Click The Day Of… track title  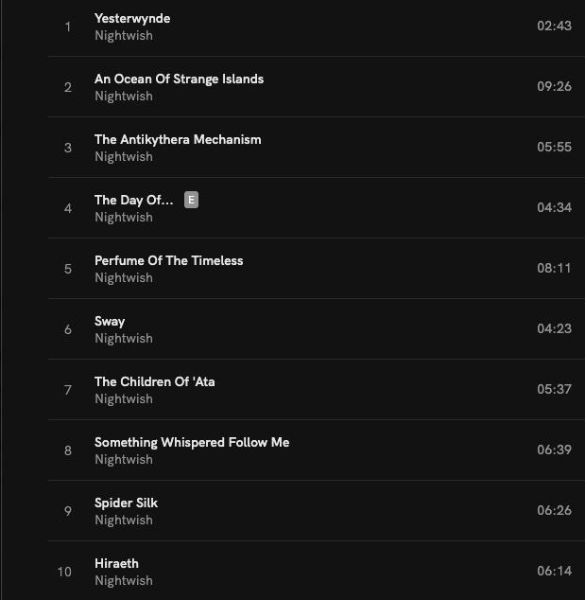point(133,201)
